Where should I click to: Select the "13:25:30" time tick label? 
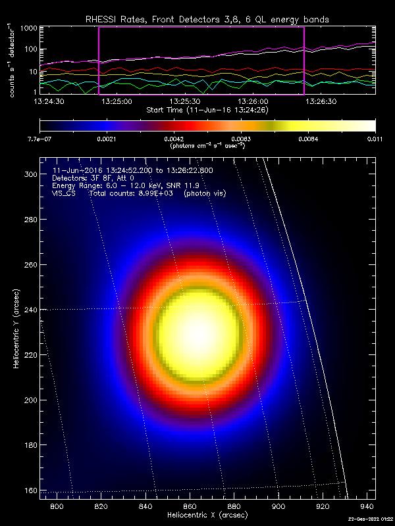(x=184, y=101)
